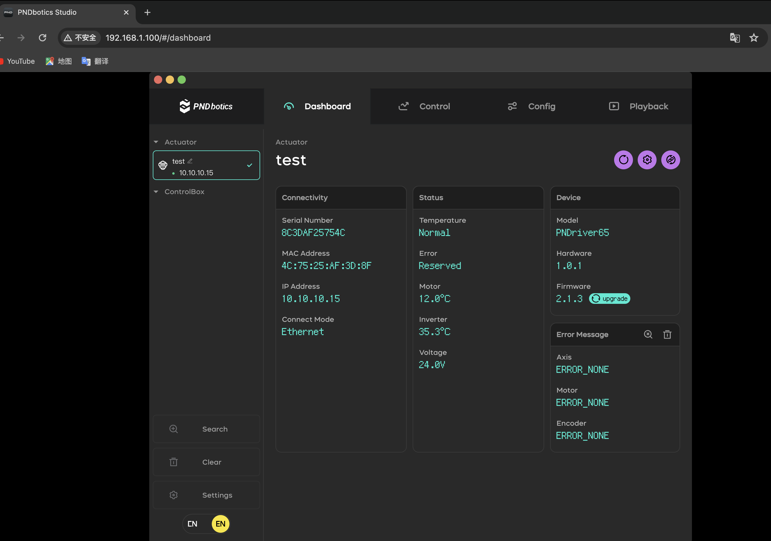
Task: Bookmark the page with star icon
Action: pyautogui.click(x=754, y=38)
